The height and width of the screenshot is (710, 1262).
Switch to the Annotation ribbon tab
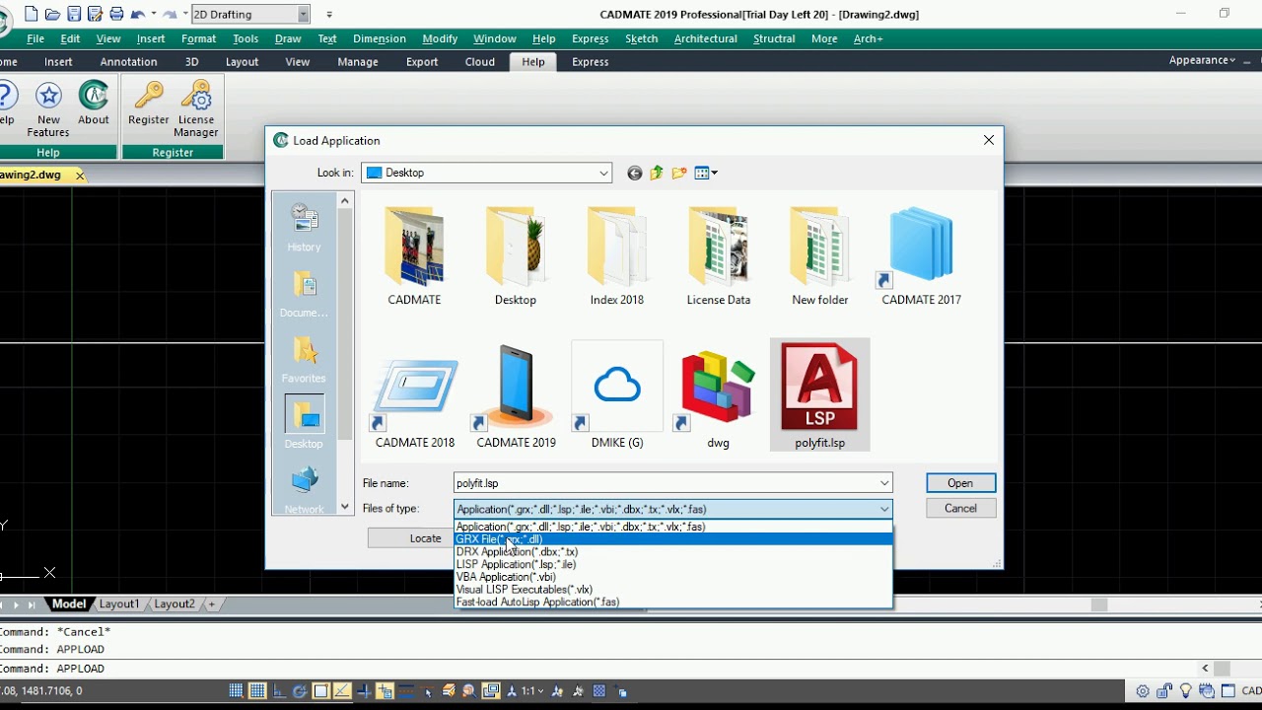tap(128, 61)
